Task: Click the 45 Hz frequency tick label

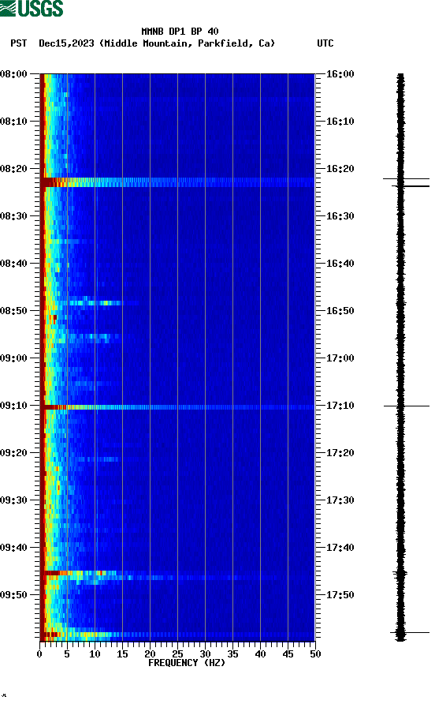Action: pos(288,654)
